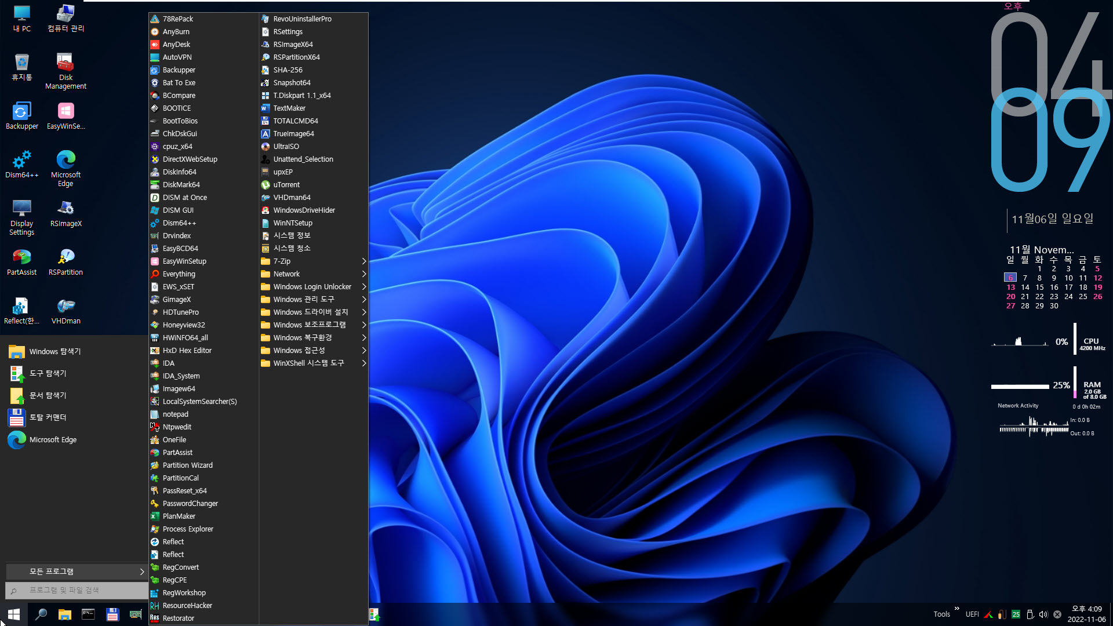Open the Microsoft Edge desktop icon
This screenshot has height=626, width=1113.
[66, 168]
